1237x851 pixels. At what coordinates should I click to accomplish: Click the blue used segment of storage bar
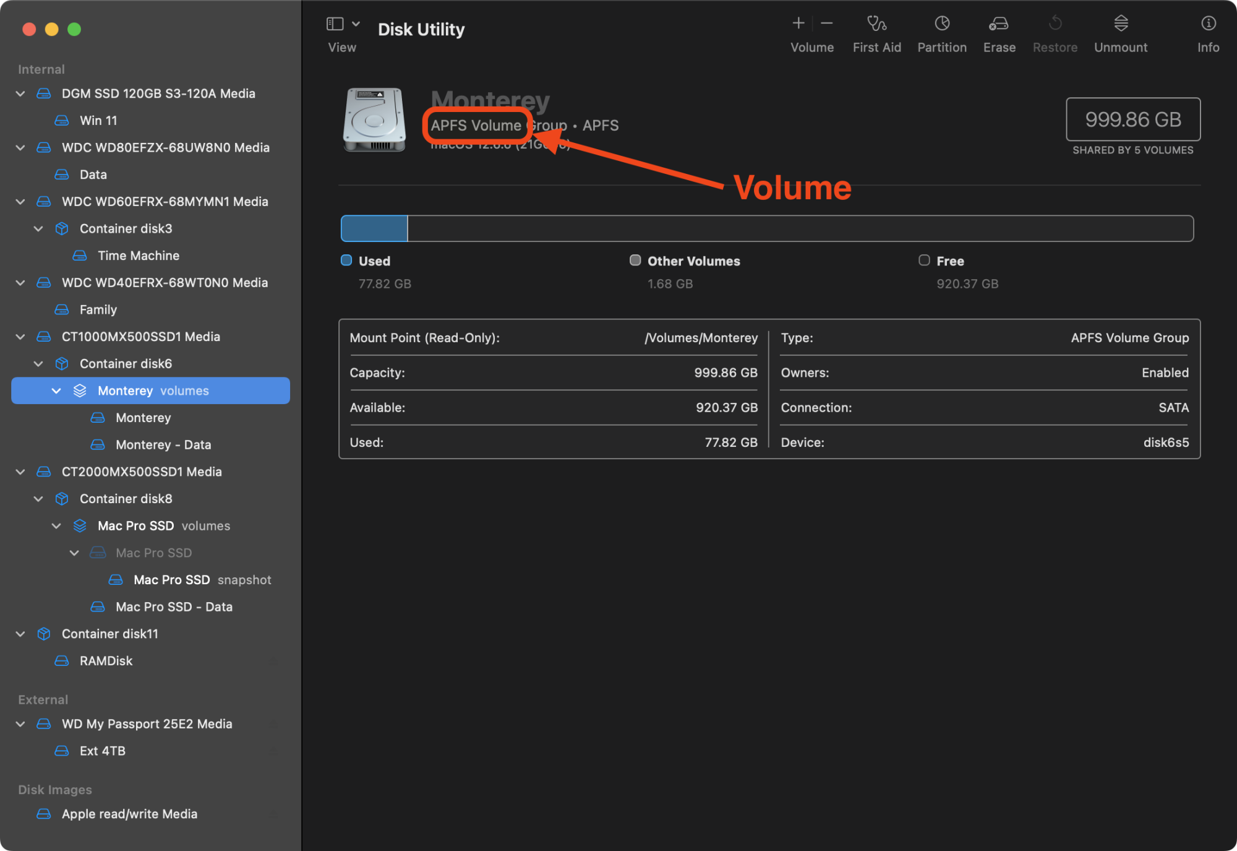pos(374,229)
